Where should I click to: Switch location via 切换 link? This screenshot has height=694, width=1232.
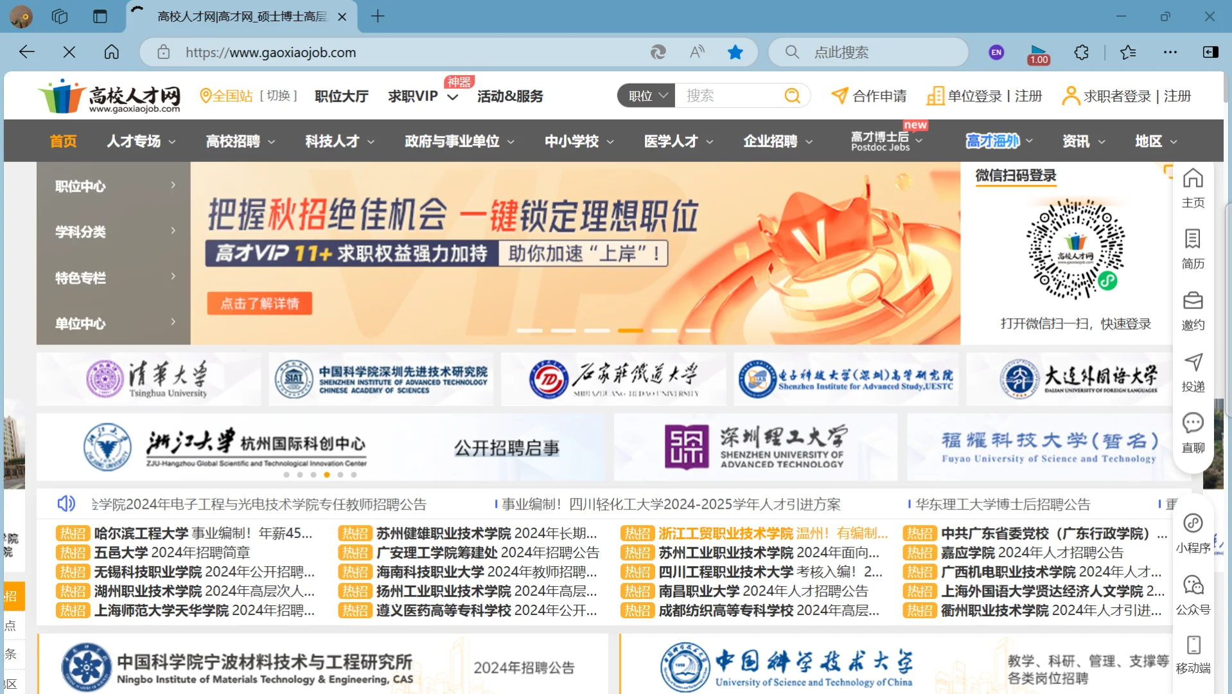[x=278, y=96]
